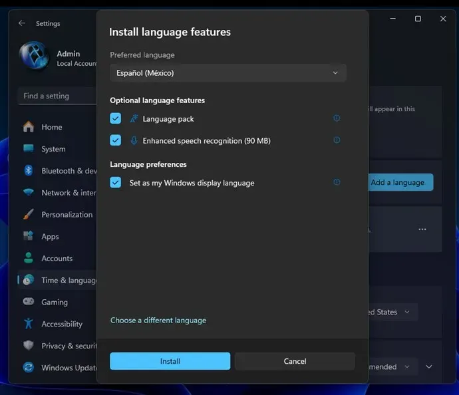Click the back arrow in Settings
This screenshot has width=459, height=395.
[22, 23]
